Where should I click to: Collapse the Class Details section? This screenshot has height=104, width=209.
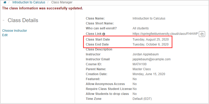(x=4, y=21)
